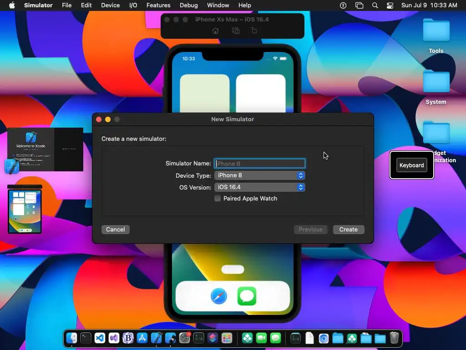Screen dimensions: 466x350
Task: Click the date and time in menu bar
Action: coord(429,5)
